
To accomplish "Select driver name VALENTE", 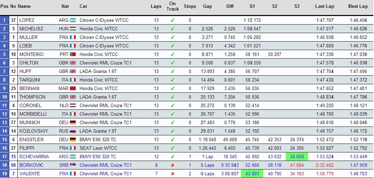I will click(x=30, y=174).
